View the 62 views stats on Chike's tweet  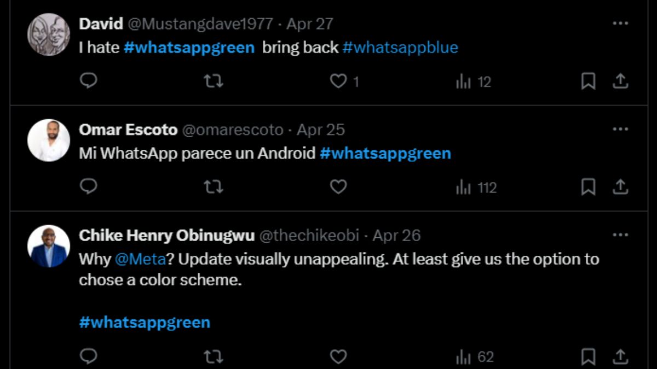click(475, 357)
